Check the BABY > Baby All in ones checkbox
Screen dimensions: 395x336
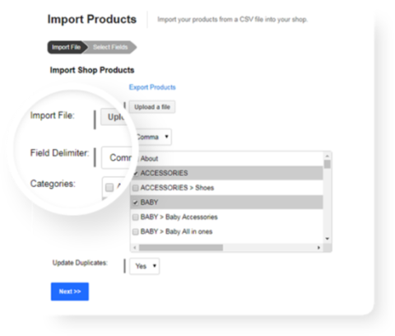(x=136, y=231)
